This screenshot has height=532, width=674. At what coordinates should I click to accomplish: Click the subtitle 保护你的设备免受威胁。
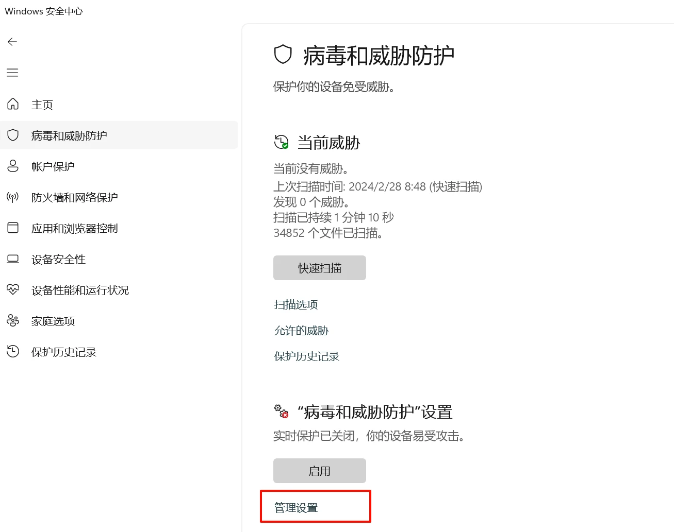334,87
